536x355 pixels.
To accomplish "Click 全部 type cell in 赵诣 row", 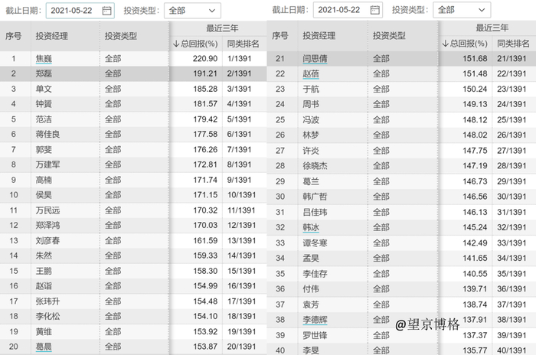I will tap(113, 286).
